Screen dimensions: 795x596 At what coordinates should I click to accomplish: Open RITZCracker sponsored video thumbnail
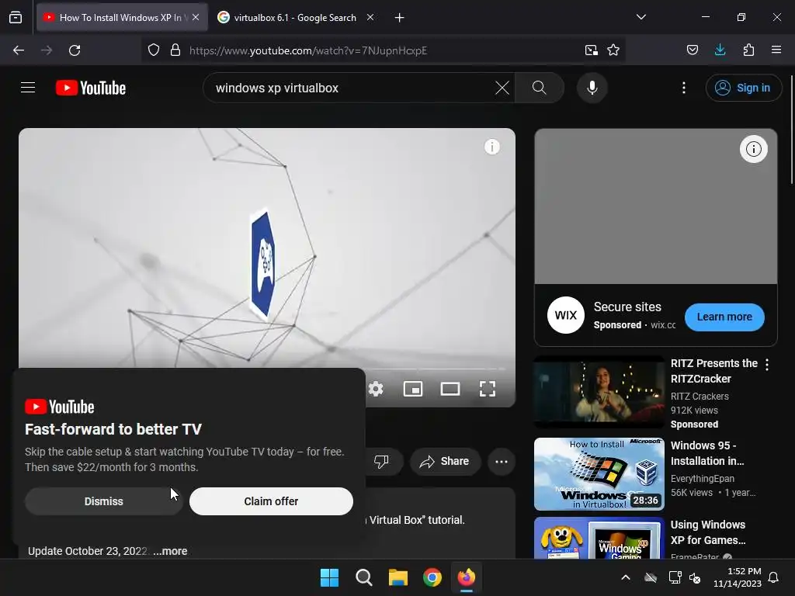599,392
